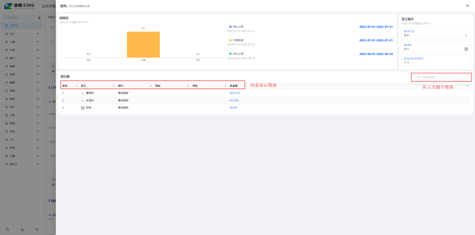Open the 生产 menu item

[21, 107]
